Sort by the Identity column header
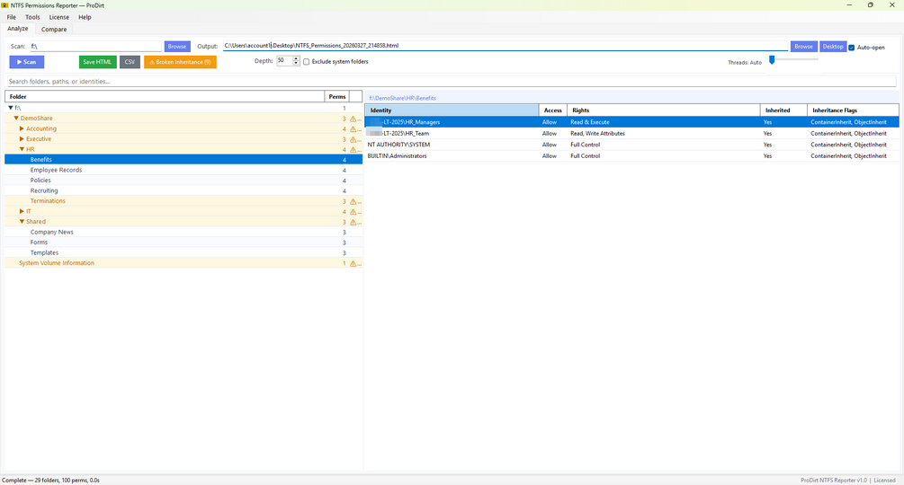Image resolution: width=904 pixels, height=485 pixels. pos(452,110)
